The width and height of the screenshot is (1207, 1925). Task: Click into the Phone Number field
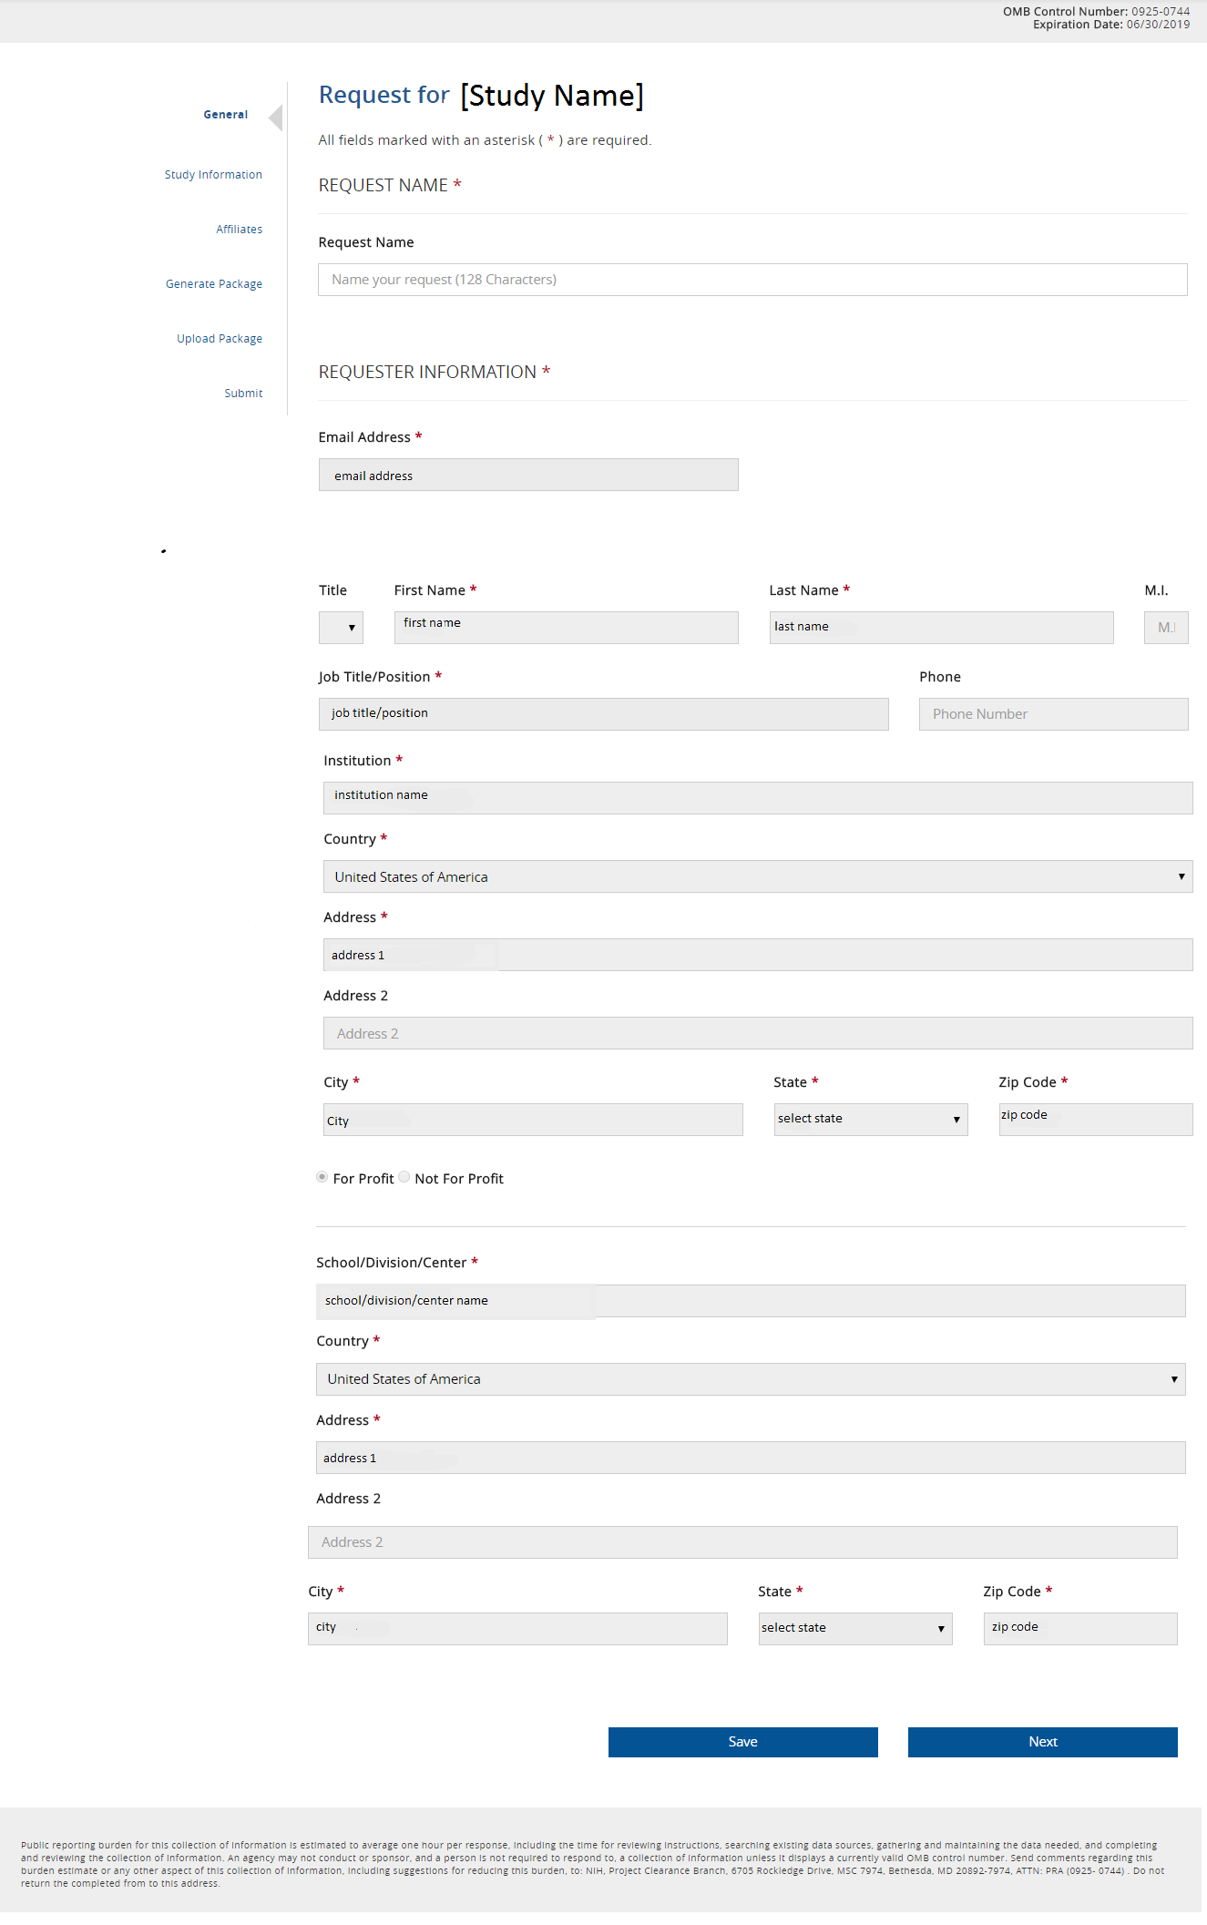pyautogui.click(x=1053, y=714)
